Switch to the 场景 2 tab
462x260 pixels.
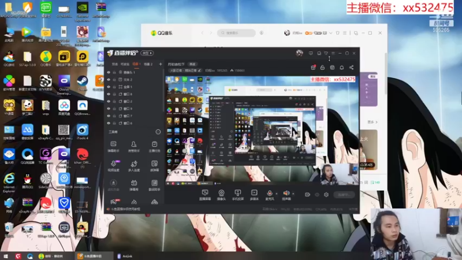[148, 64]
